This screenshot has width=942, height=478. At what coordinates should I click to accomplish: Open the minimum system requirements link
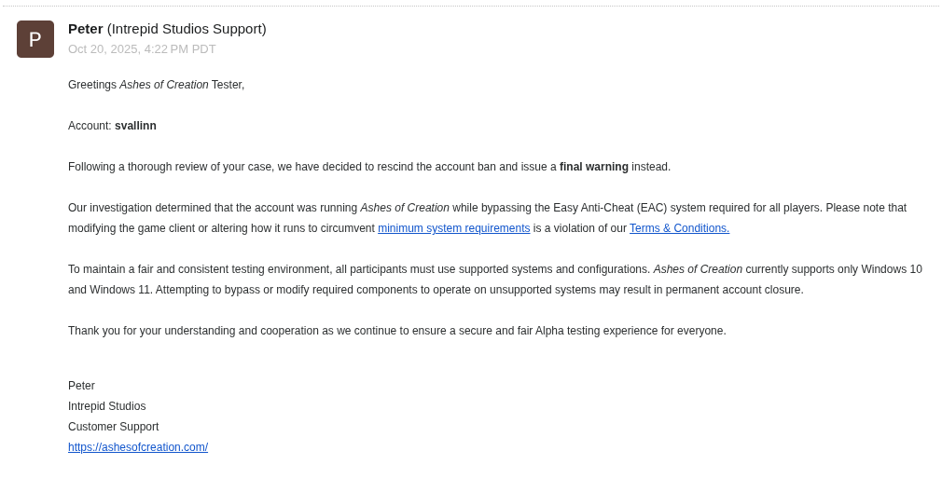click(x=453, y=228)
